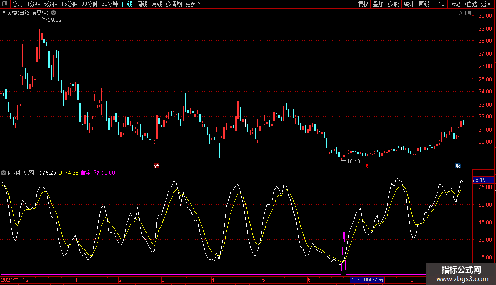Click the 叠加 overlay button
Image resolution: width=496 pixels, height=285 pixels.
378,4
